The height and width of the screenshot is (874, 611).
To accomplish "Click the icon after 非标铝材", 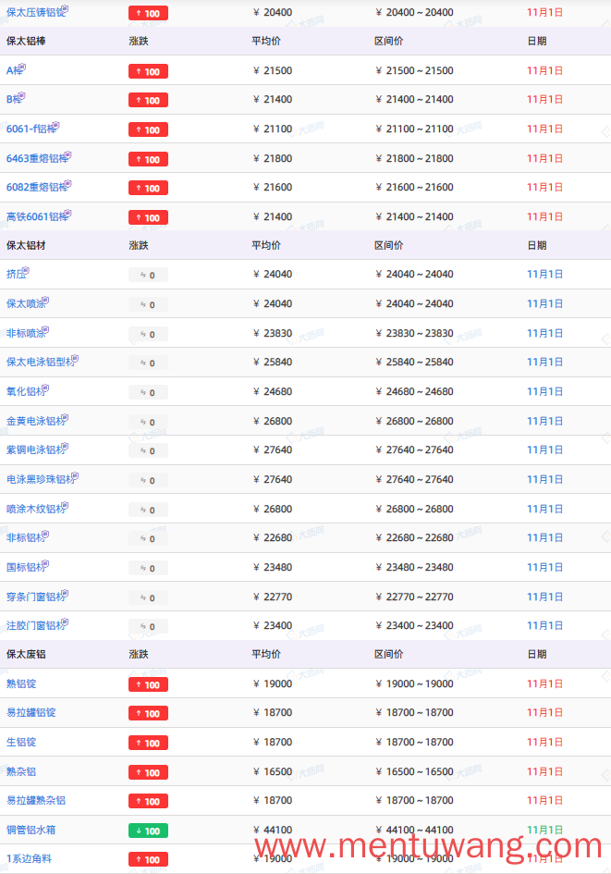I will click(45, 534).
